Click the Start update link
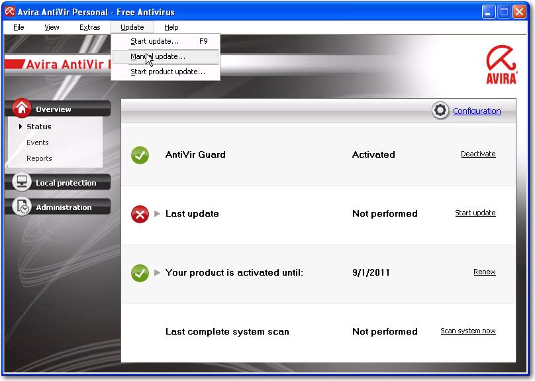This screenshot has height=381, width=535. click(x=475, y=213)
